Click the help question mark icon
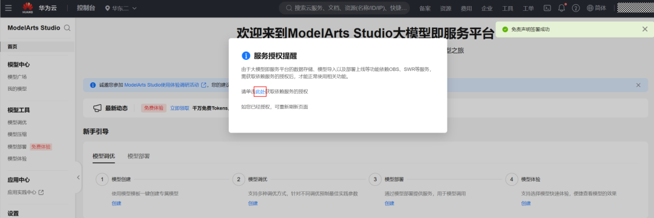This screenshot has height=218, width=654. (x=576, y=8)
